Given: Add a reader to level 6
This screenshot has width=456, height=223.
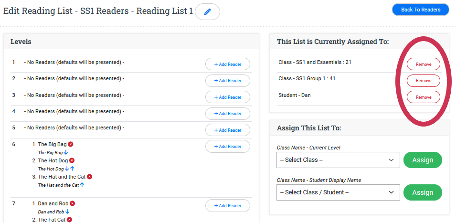Looking at the screenshot, I should [227, 147].
